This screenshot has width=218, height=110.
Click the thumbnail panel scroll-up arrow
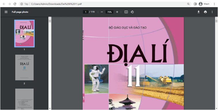[50, 18]
